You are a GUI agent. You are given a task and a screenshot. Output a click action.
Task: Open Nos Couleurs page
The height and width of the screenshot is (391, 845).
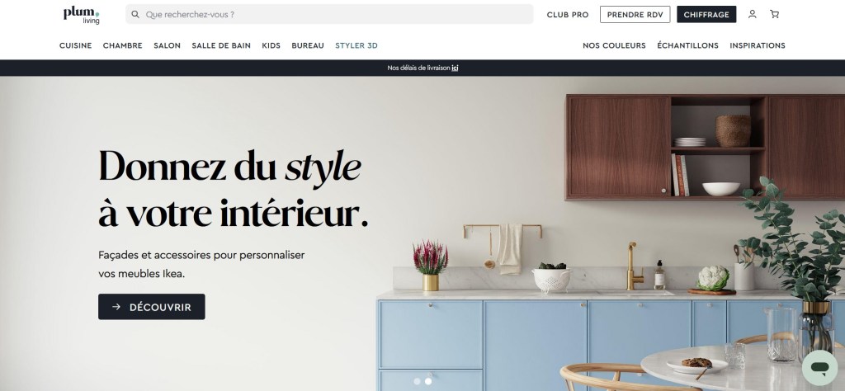pyautogui.click(x=614, y=45)
